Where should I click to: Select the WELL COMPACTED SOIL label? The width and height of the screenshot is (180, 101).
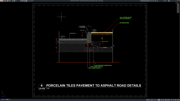coord(97,67)
